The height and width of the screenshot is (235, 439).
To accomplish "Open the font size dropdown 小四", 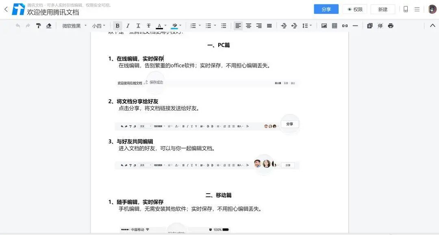I will point(98,26).
